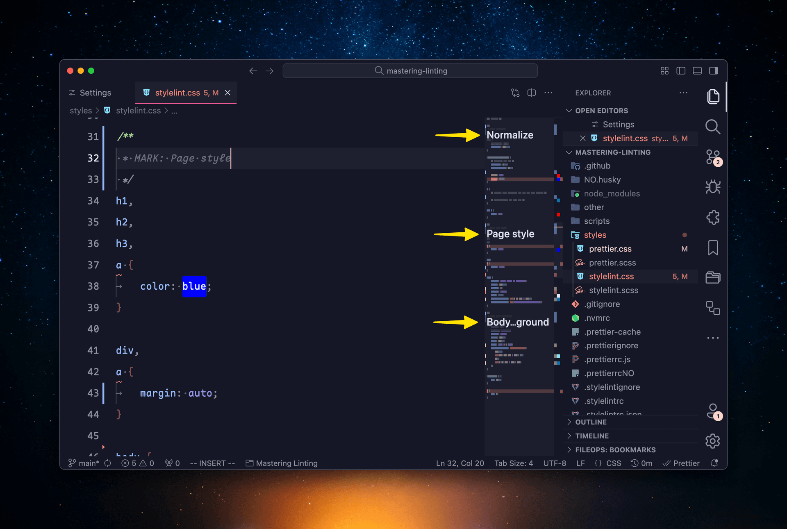Open the Bookmarks panel icon

(x=713, y=247)
